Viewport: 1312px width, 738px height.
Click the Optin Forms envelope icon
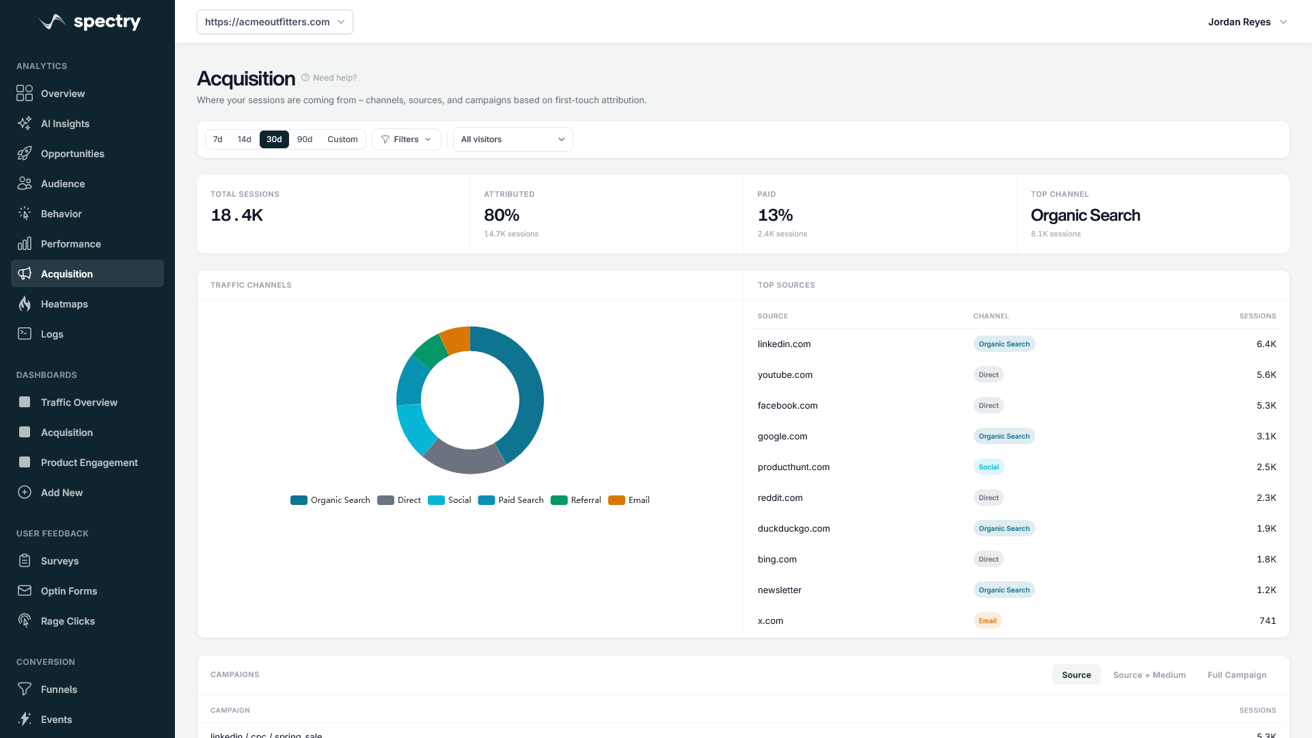[x=25, y=591]
